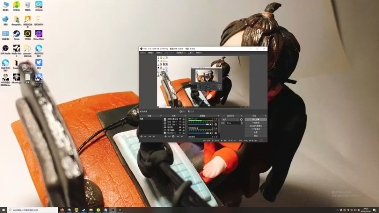This screenshot has width=379, height=213.
Task: Hide the window capture source
Action: 180,130
